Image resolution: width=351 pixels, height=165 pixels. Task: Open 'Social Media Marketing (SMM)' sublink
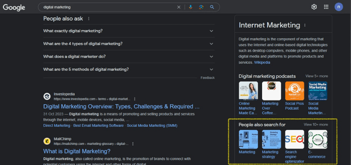click(x=152, y=126)
